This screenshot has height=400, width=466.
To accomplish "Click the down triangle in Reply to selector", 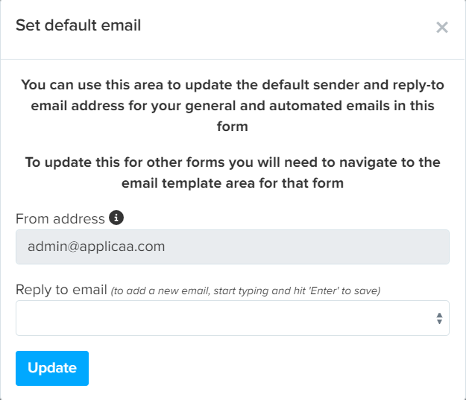I will click(x=439, y=322).
